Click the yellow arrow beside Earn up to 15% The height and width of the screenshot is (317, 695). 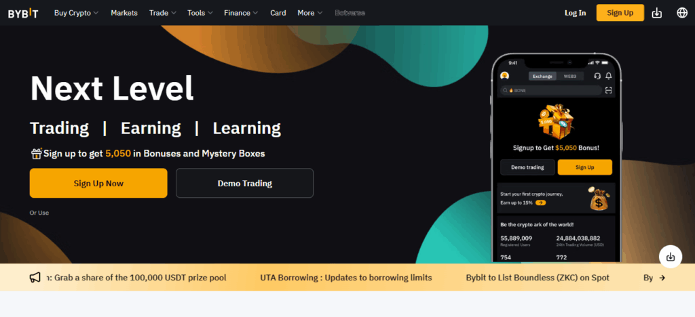(540, 203)
